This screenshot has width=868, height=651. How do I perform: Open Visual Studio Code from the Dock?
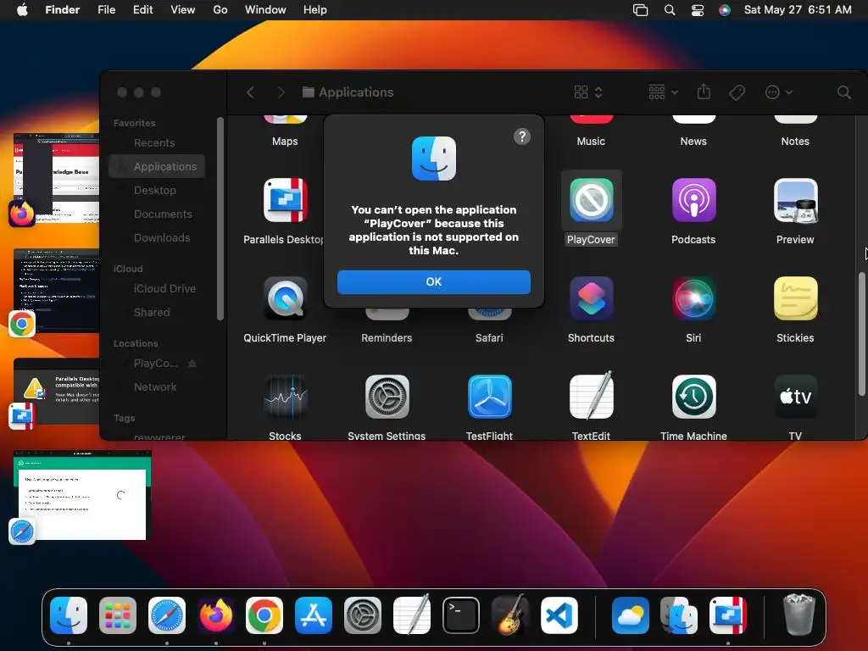pyautogui.click(x=559, y=615)
